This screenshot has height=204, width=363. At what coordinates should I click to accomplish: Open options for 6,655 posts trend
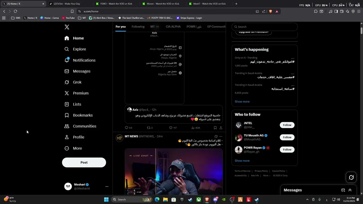pos(293,85)
